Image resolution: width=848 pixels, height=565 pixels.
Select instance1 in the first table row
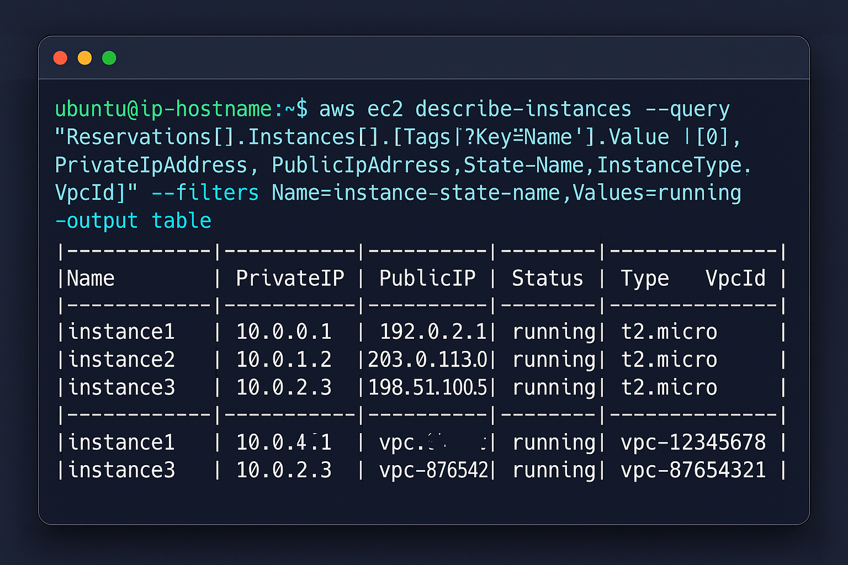coord(121,331)
